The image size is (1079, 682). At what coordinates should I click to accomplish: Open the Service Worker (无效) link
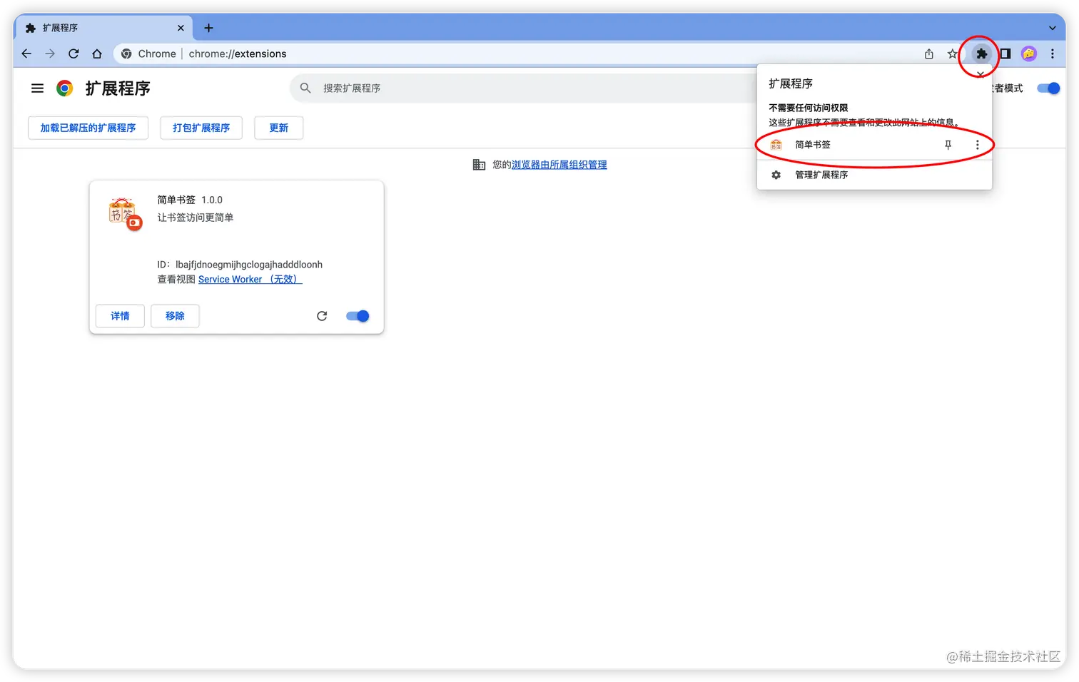tap(250, 280)
